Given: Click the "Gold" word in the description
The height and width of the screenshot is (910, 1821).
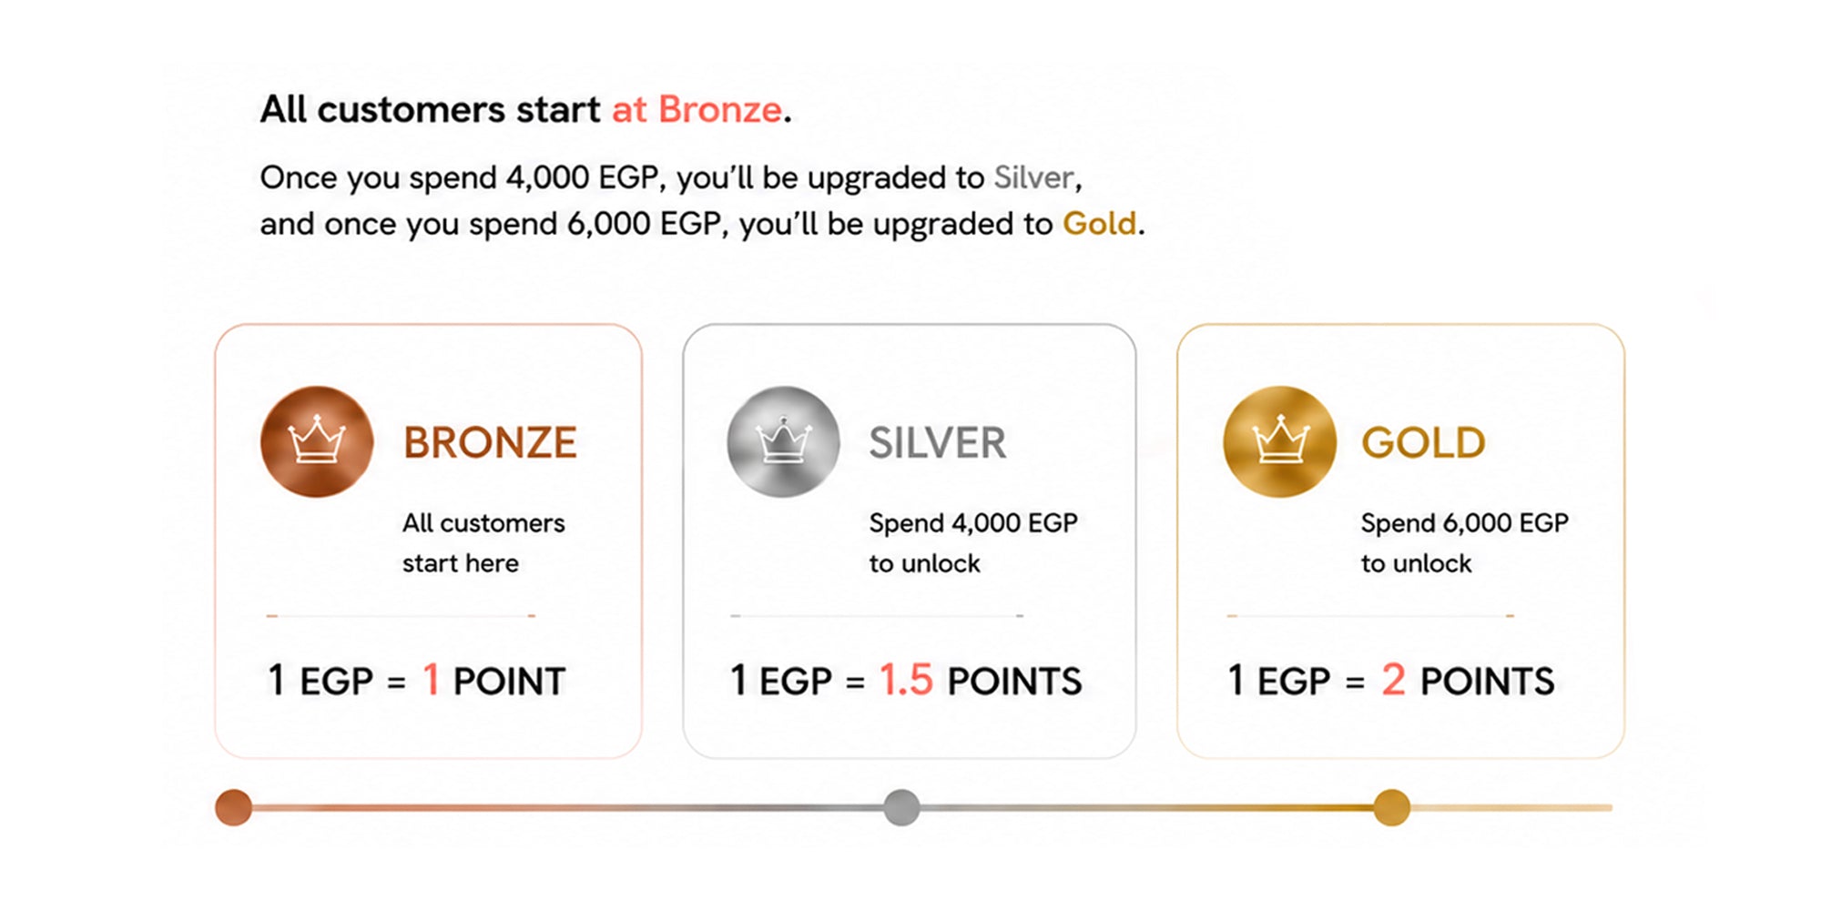Looking at the screenshot, I should coord(1100,223).
